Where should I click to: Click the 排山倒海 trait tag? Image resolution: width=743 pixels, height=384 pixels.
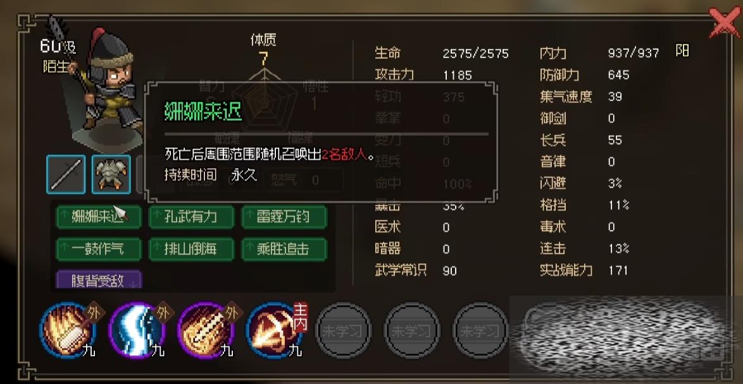coord(191,249)
